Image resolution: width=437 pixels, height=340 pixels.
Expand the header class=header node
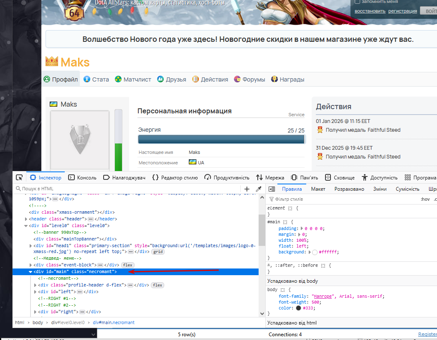[x=26, y=219]
